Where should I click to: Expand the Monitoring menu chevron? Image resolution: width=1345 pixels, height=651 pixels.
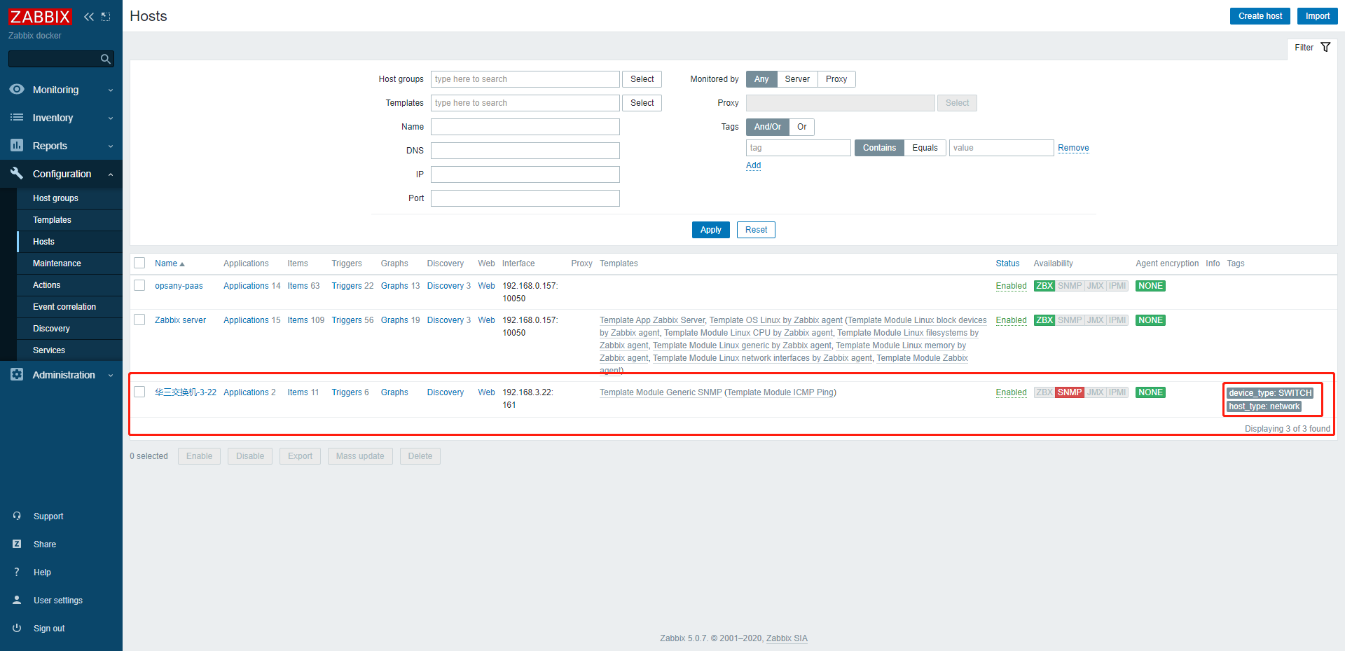(111, 90)
